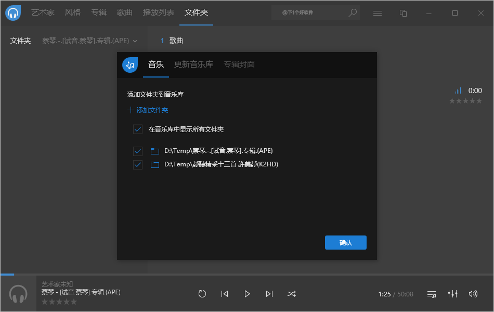Screen dimensions: 494x312
Task: Click the search magnifier icon
Action: [x=352, y=12]
